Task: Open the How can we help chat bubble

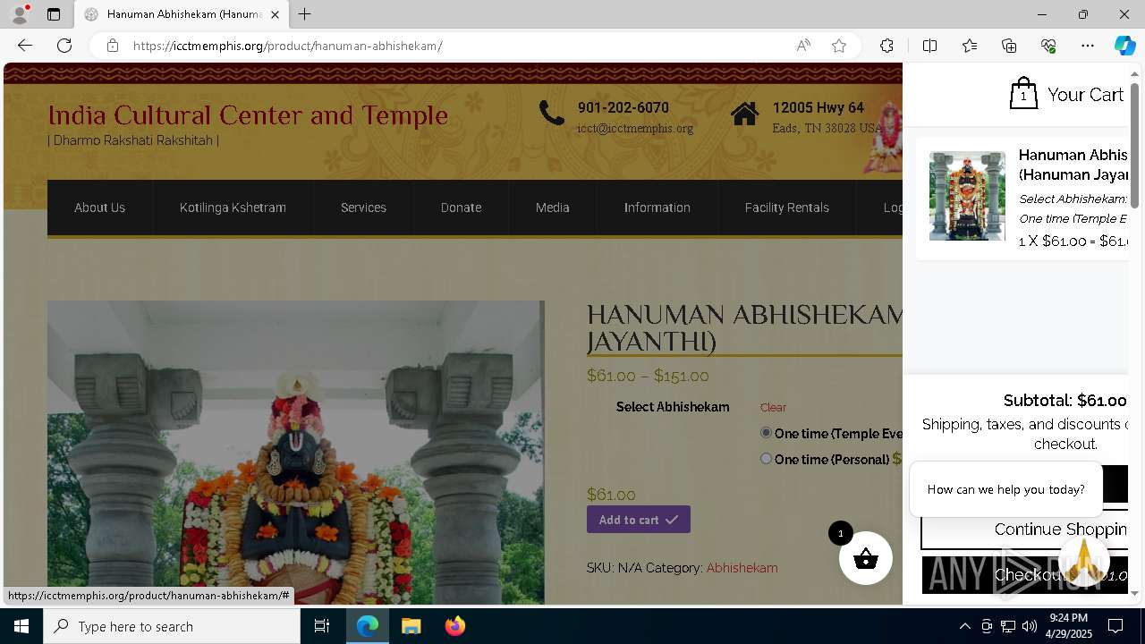Action: 1005,489
